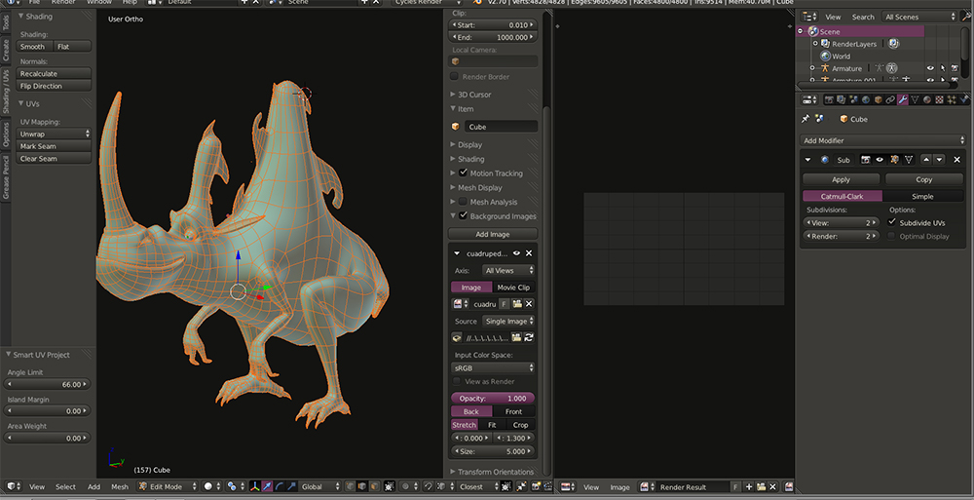The height and width of the screenshot is (500, 974).
Task: Open the sRGB color space dropdown
Action: click(x=493, y=368)
